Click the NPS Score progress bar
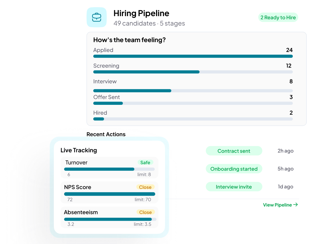This screenshot has height=244, width=310. [x=109, y=194]
